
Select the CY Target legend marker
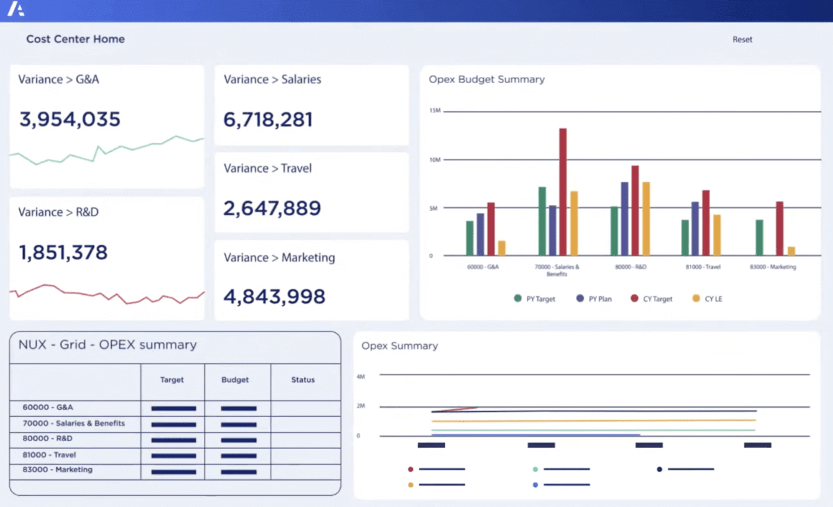tap(634, 298)
